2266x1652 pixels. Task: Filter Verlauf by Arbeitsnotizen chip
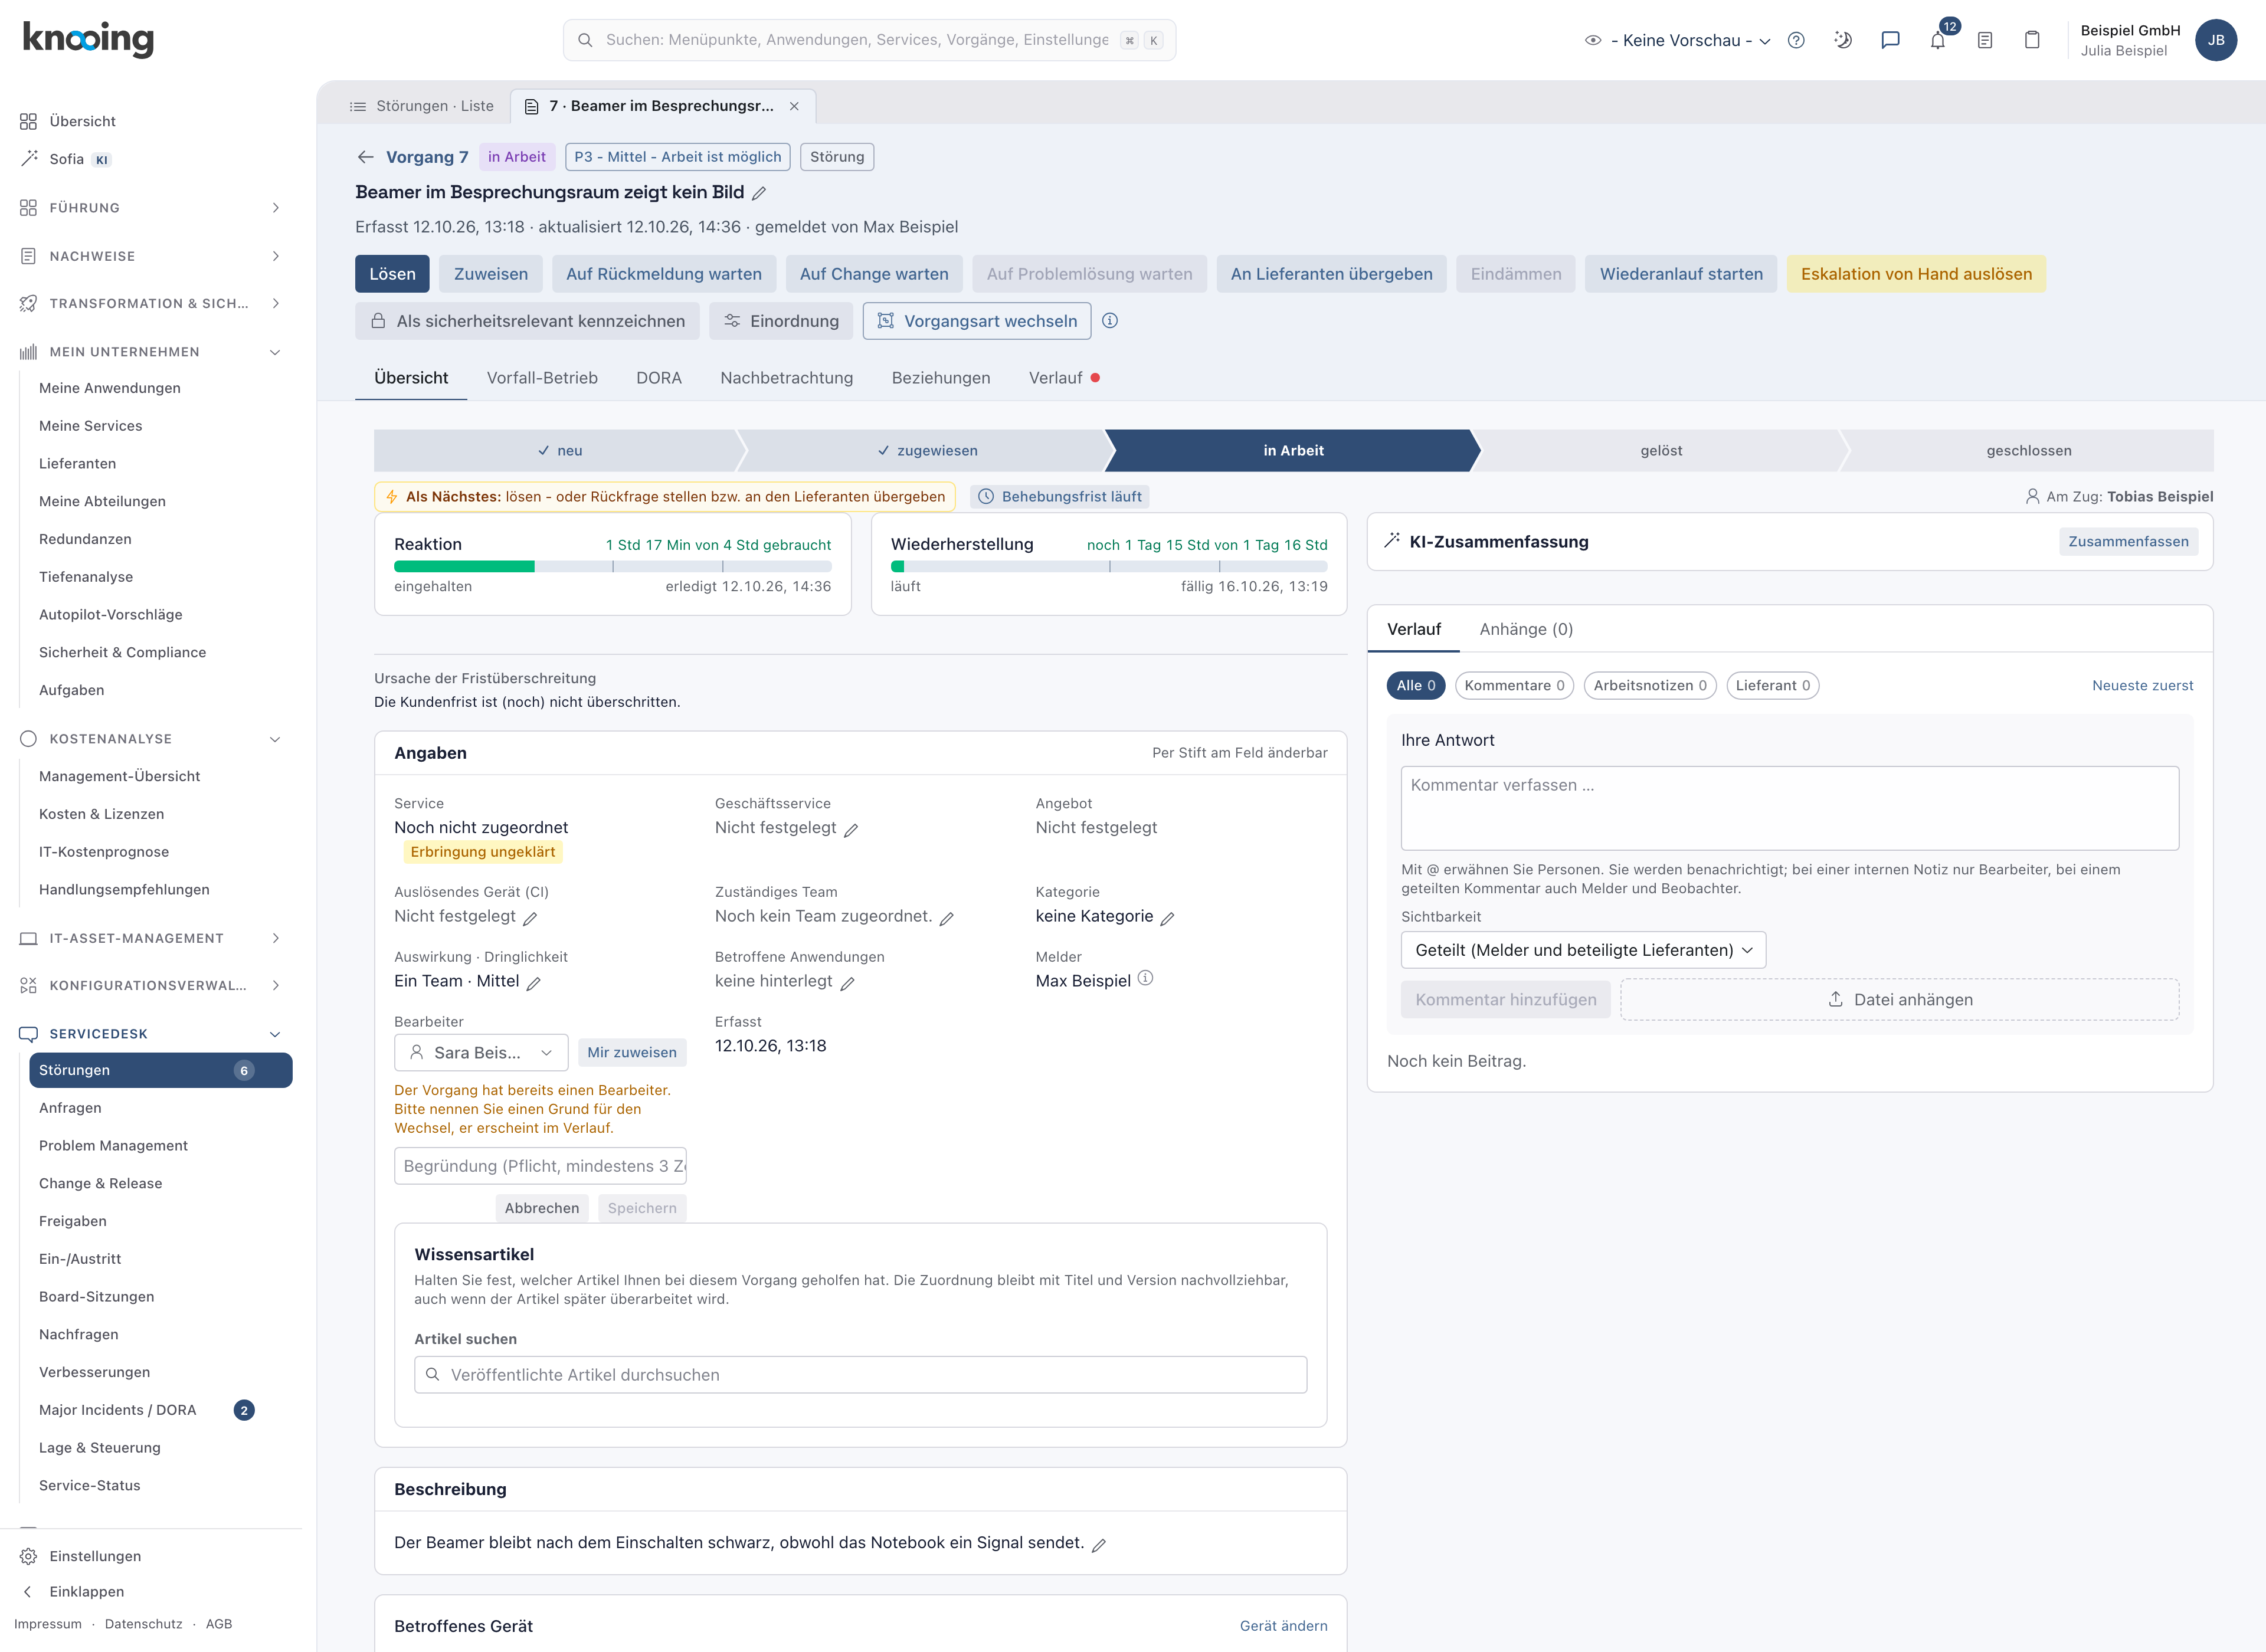tap(1650, 685)
